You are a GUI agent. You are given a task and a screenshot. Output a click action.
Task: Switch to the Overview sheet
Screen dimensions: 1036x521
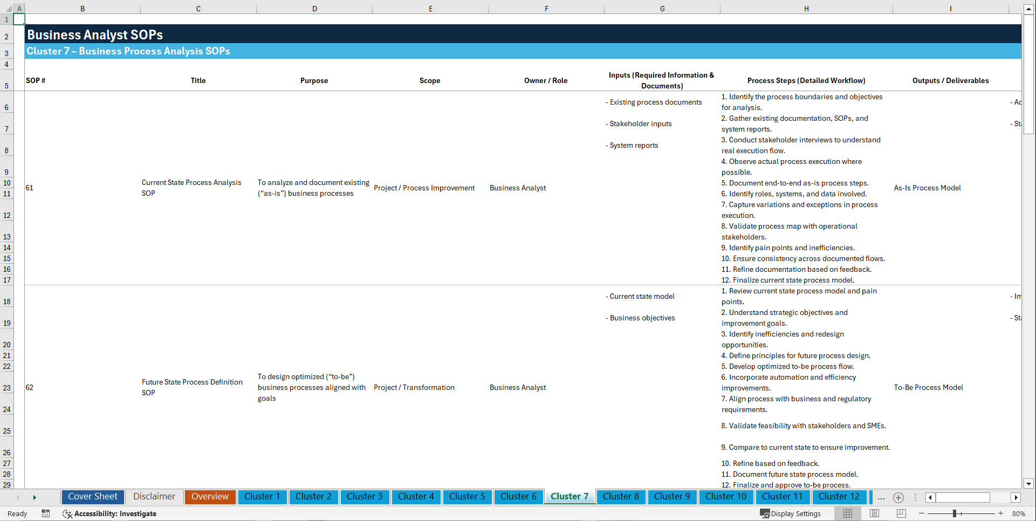coord(210,497)
